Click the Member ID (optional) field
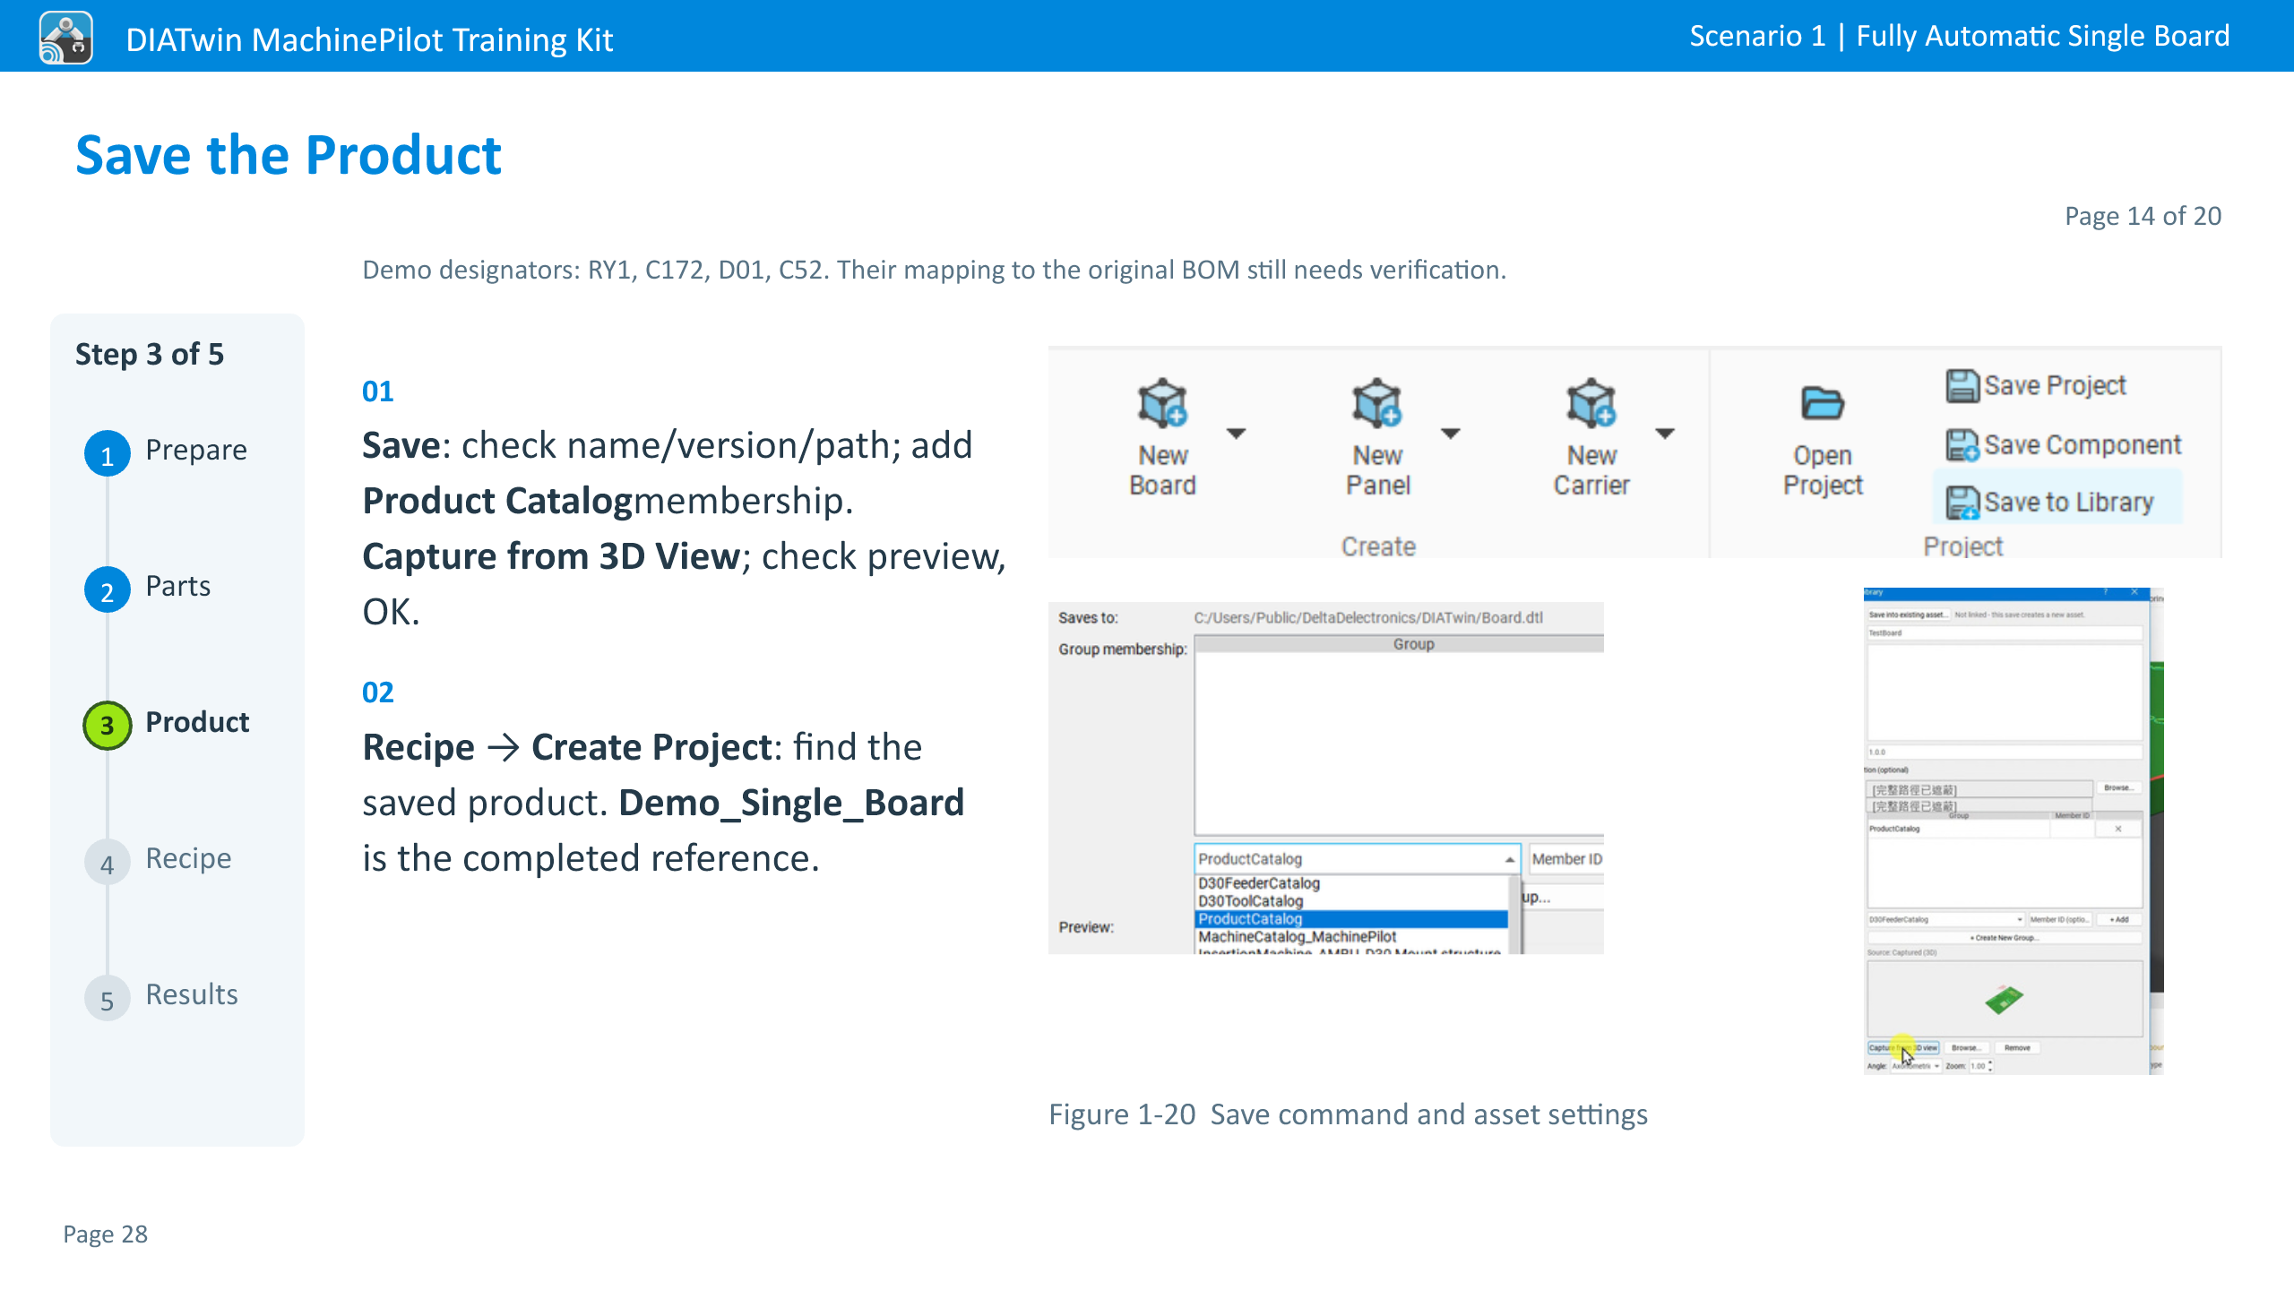The image size is (2294, 1290). coord(2061,920)
